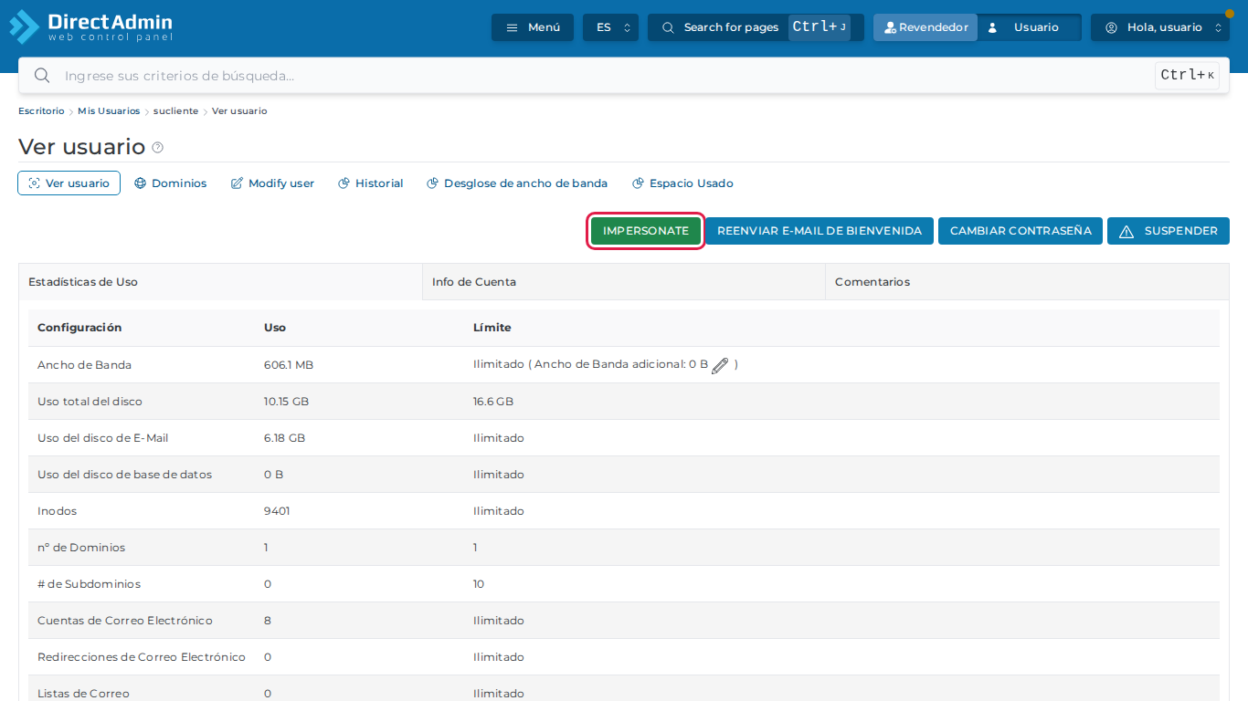Click the sucliente breadcrumb link
The width and height of the screenshot is (1248, 701).
pos(175,111)
